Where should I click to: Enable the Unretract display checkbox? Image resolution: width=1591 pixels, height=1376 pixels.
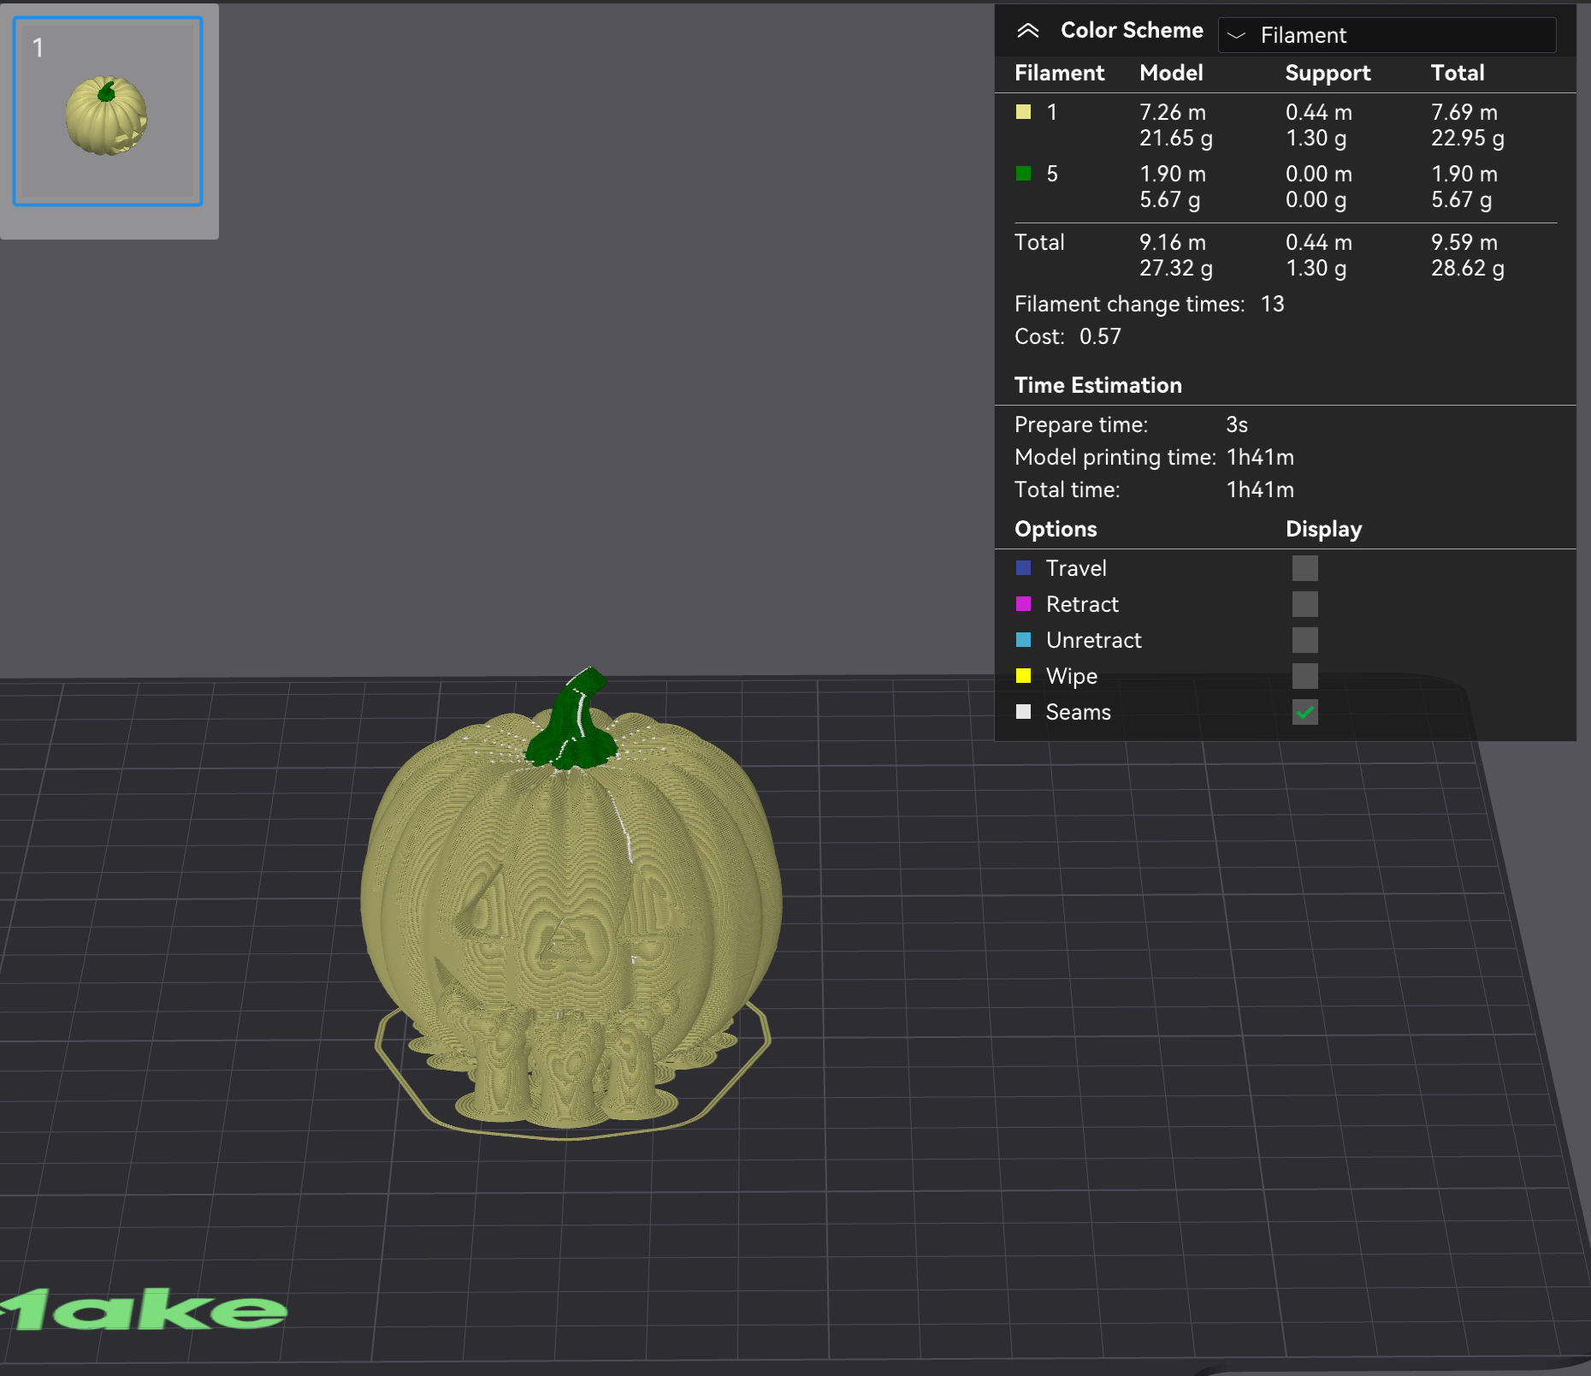click(x=1304, y=640)
